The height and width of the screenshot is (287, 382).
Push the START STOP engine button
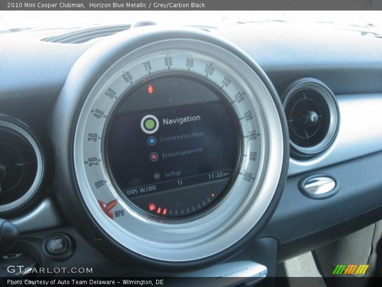pos(57,244)
